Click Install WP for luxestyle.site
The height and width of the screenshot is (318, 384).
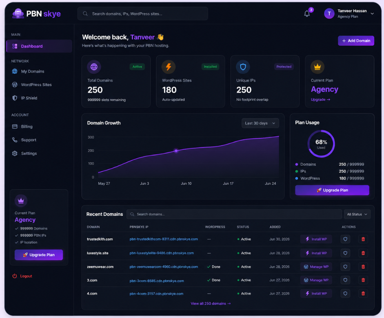[316, 253]
